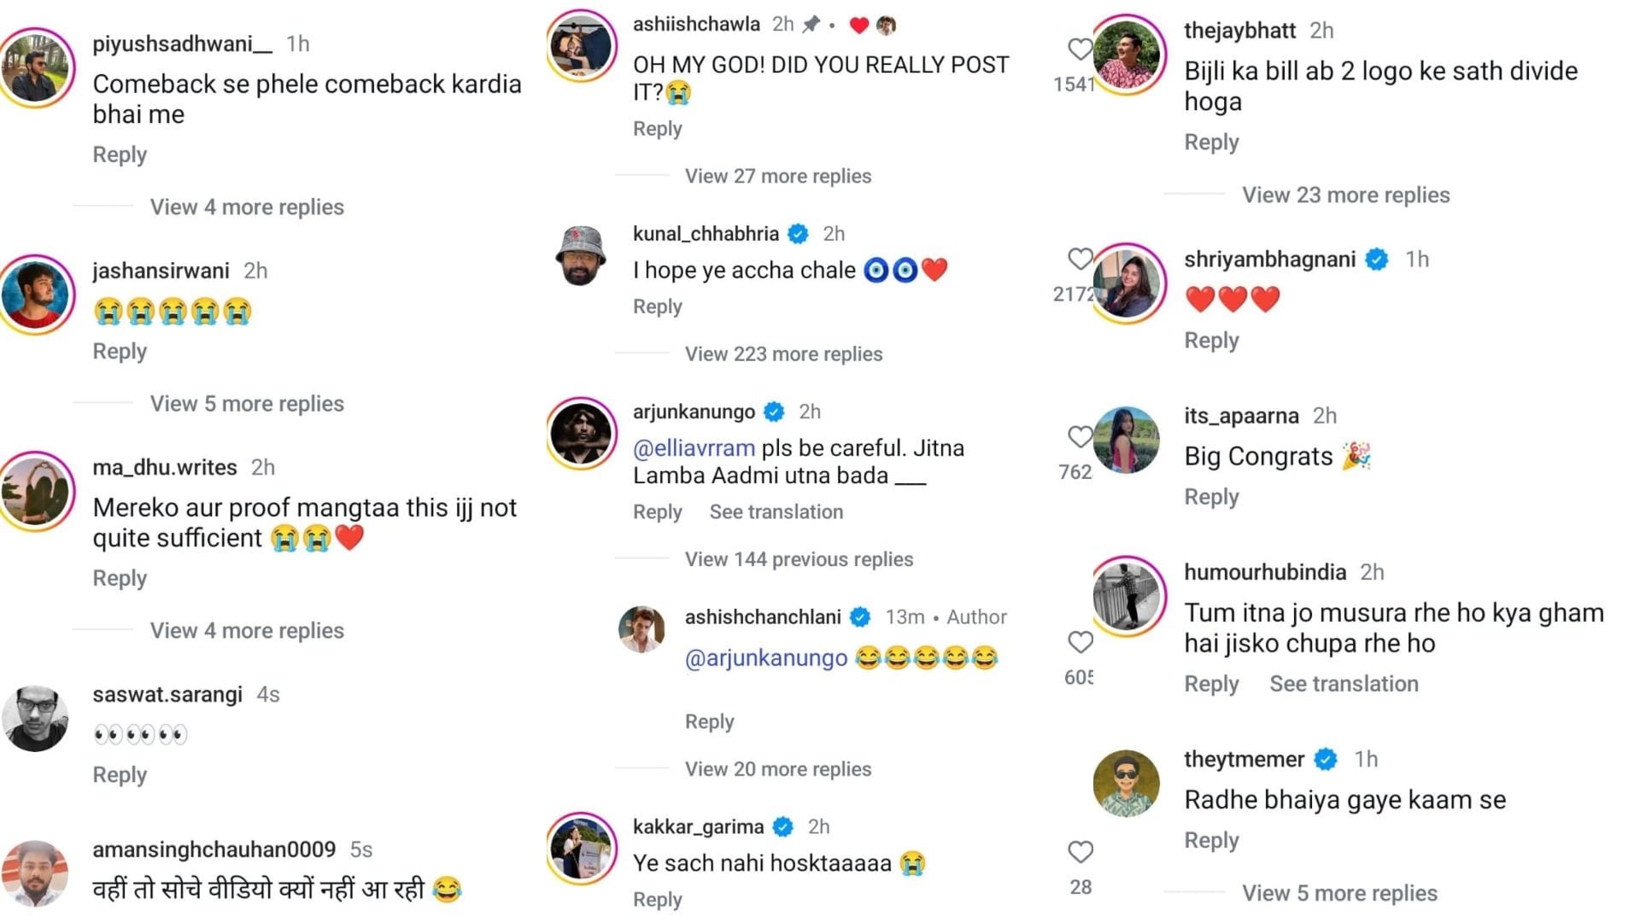Expand View 23 more replies under thejaybhatt

pyautogui.click(x=1346, y=195)
